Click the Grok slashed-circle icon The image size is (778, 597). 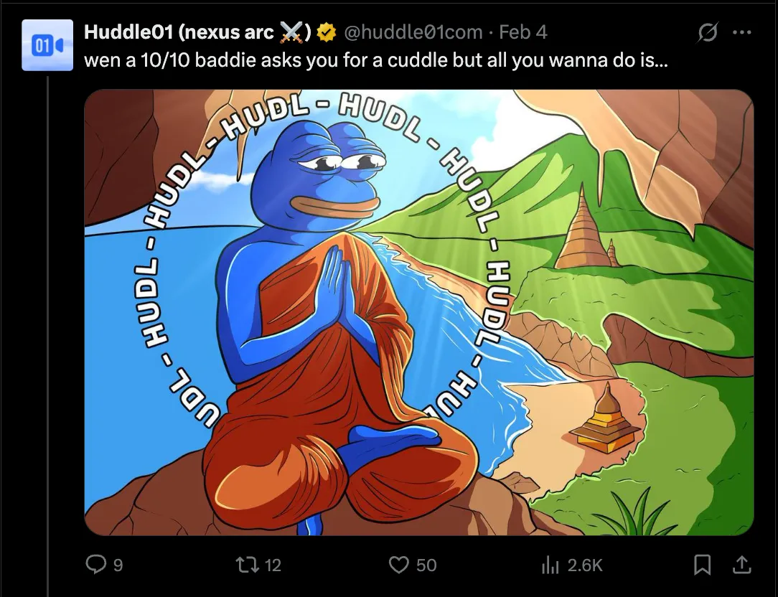[707, 33]
